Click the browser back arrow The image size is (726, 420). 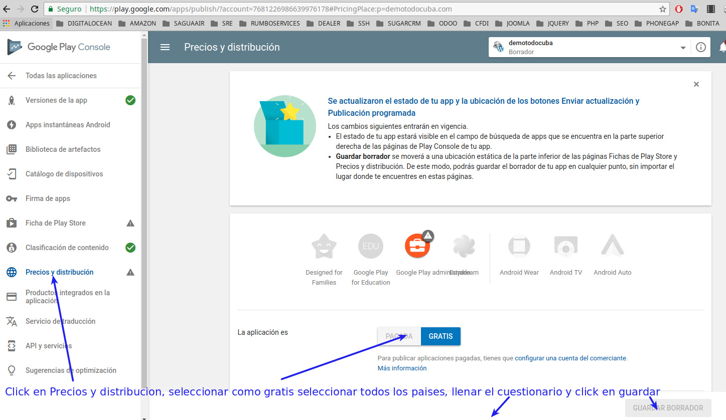click(x=7, y=9)
